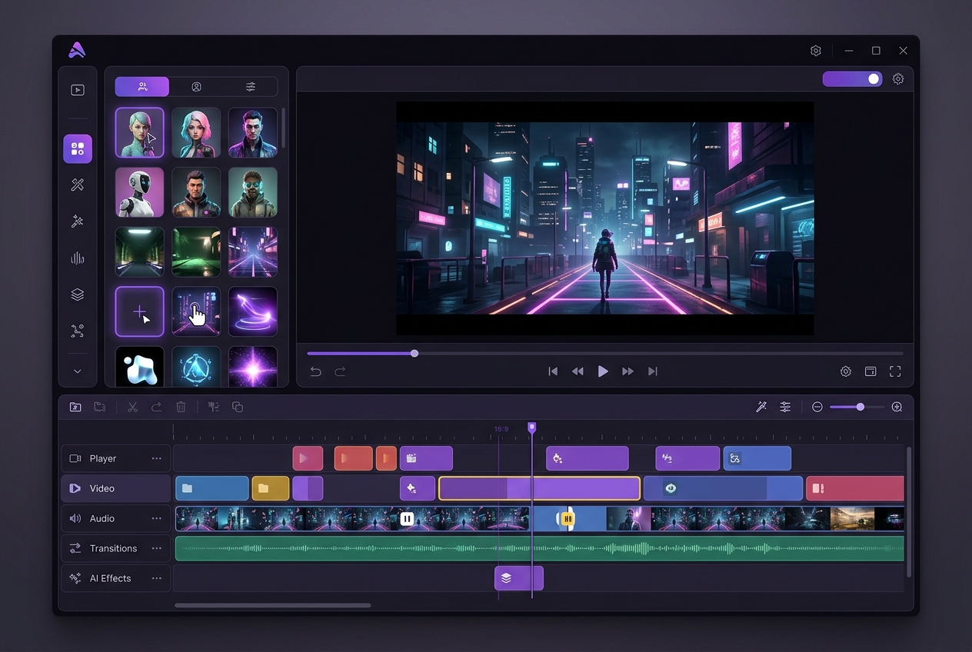Toggle the picture-in-picture window icon

[x=870, y=371]
